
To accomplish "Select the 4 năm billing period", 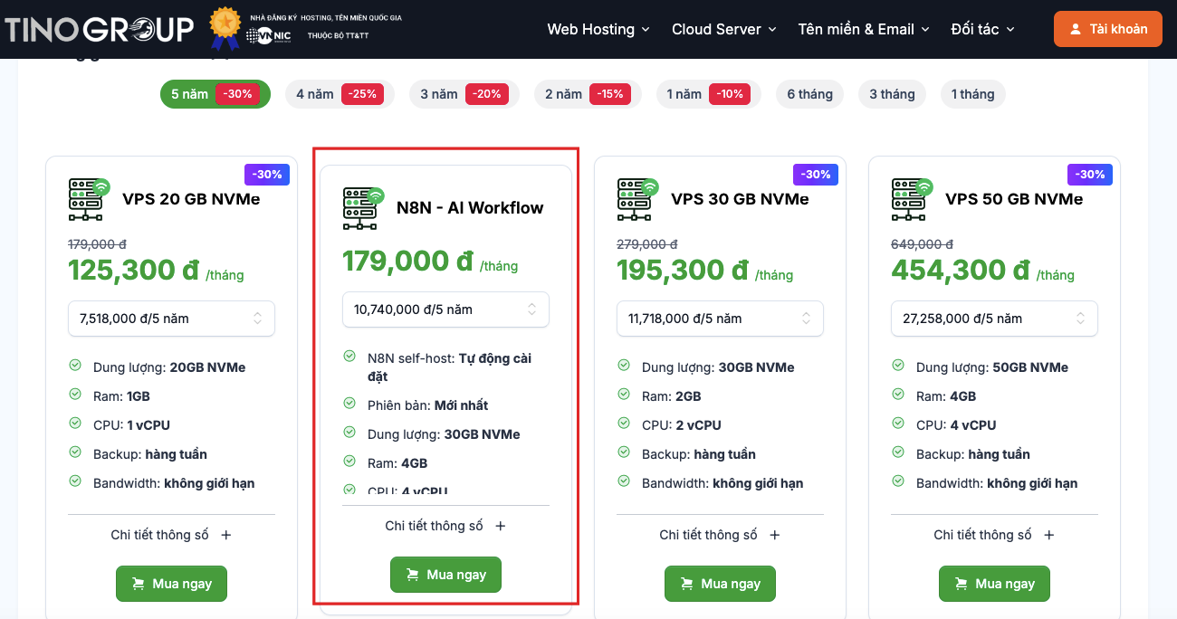I will click(340, 94).
